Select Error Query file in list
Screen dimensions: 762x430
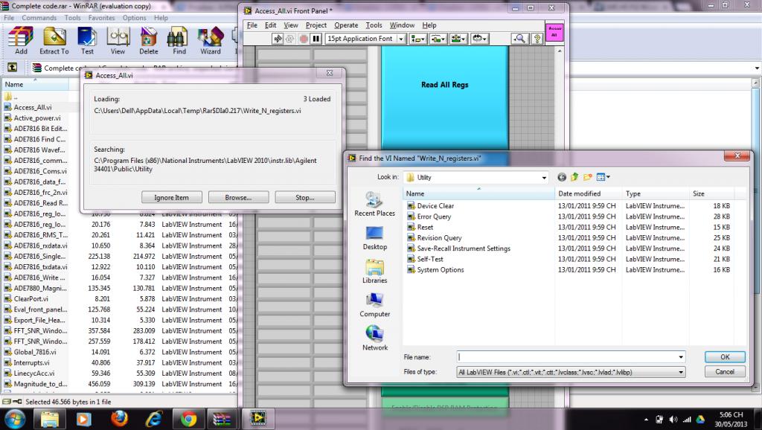pyautogui.click(x=434, y=216)
